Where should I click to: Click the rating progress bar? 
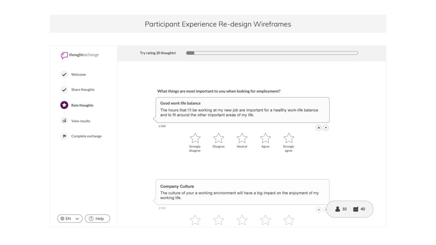(x=272, y=53)
